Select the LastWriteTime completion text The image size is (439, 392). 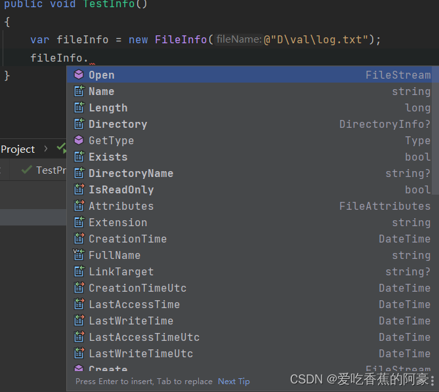coord(131,321)
